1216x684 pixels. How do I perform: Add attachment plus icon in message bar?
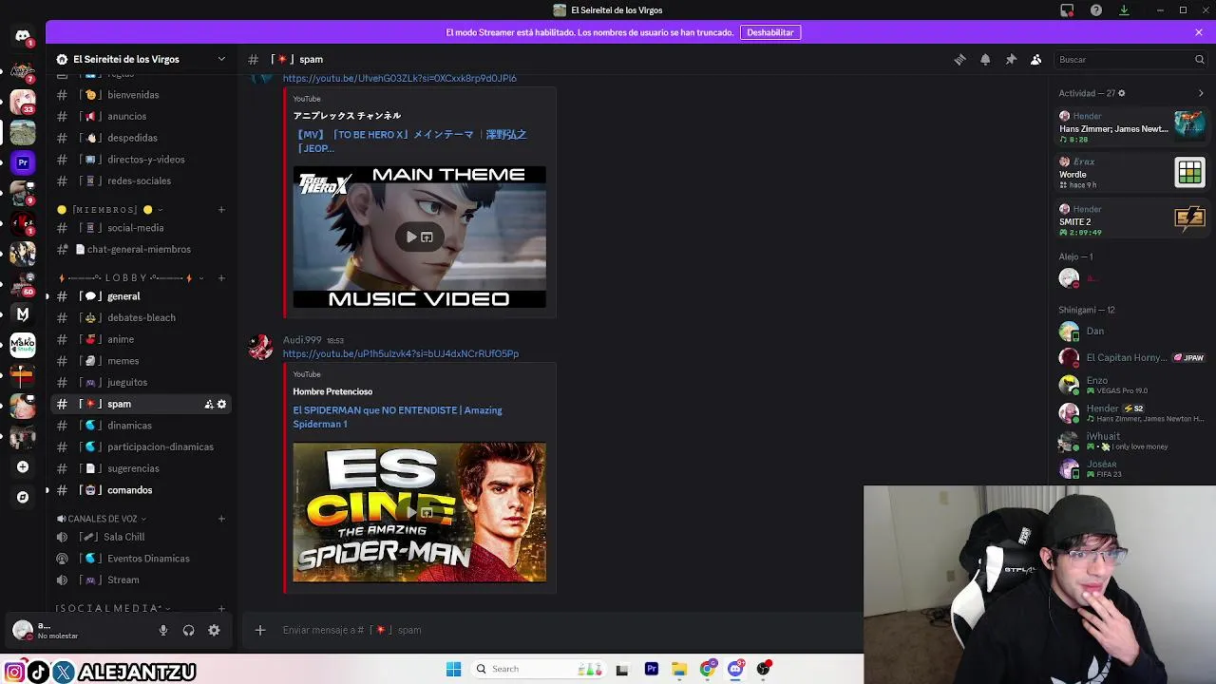(259, 630)
